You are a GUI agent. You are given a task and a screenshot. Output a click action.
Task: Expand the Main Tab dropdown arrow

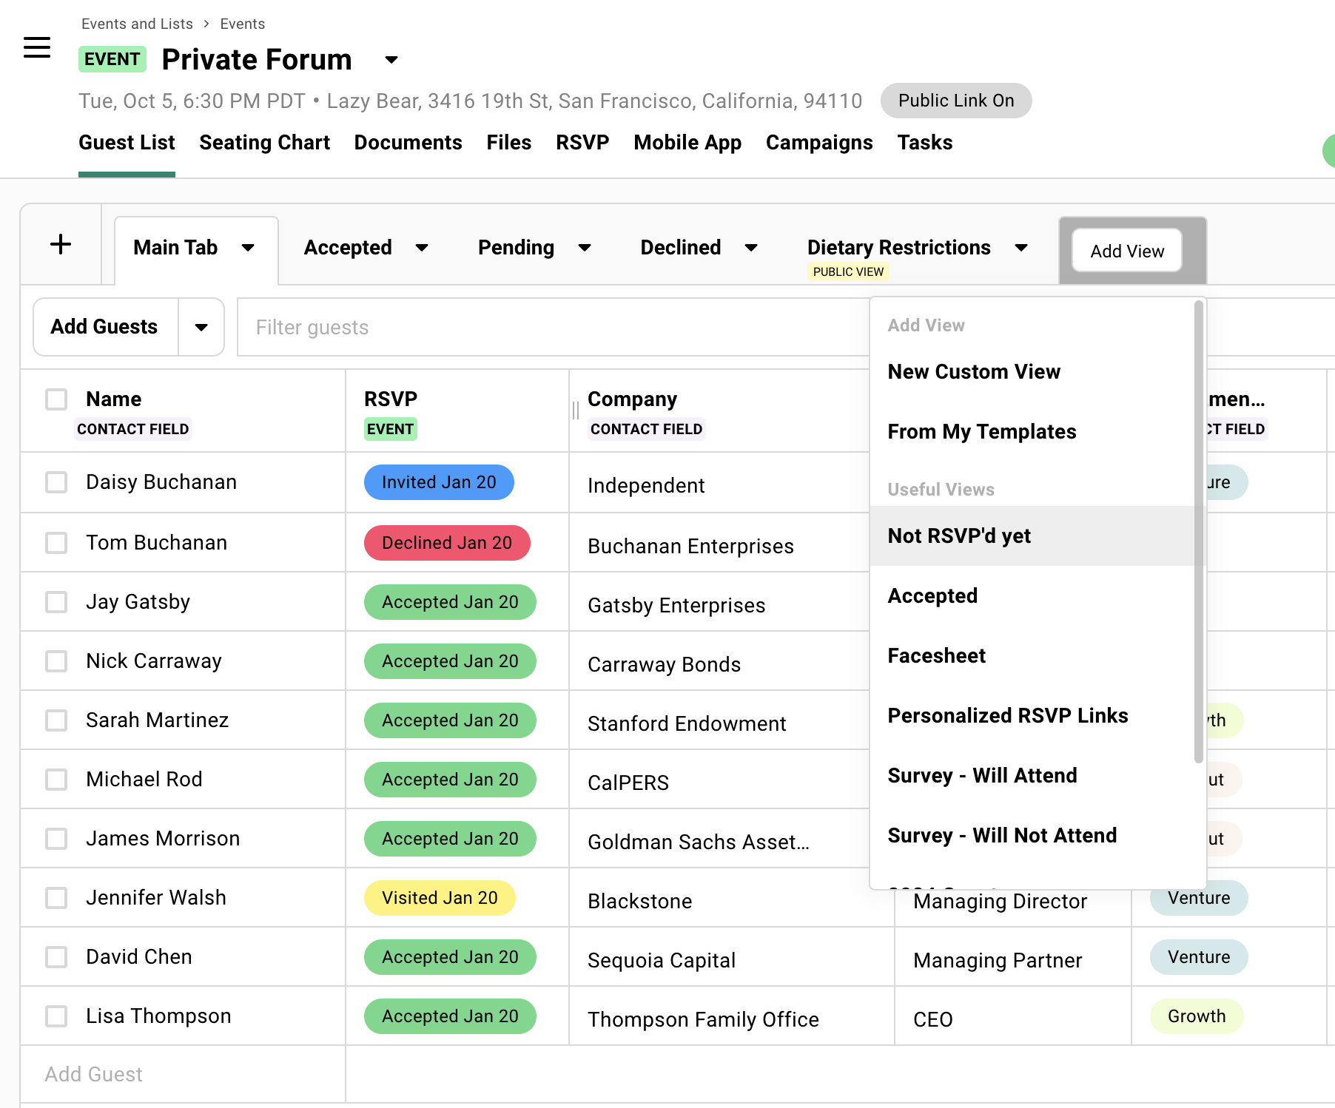pos(249,248)
